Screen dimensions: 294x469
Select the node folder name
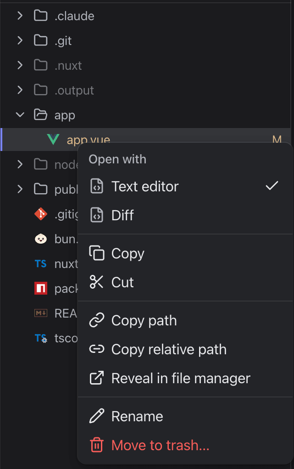(x=66, y=164)
